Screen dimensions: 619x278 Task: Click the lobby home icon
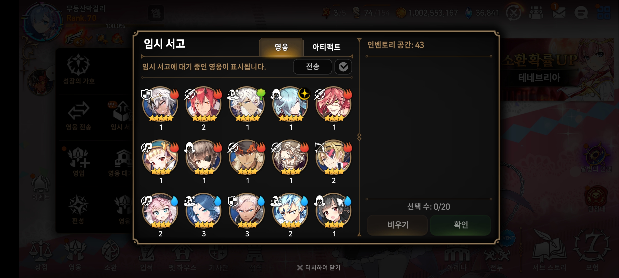point(156,13)
